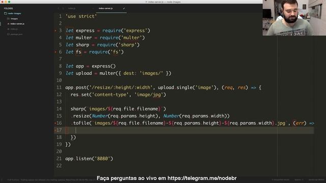Click the package.json file icon in sidebar
This screenshot has height=183, width=326.
(x=8, y=34)
